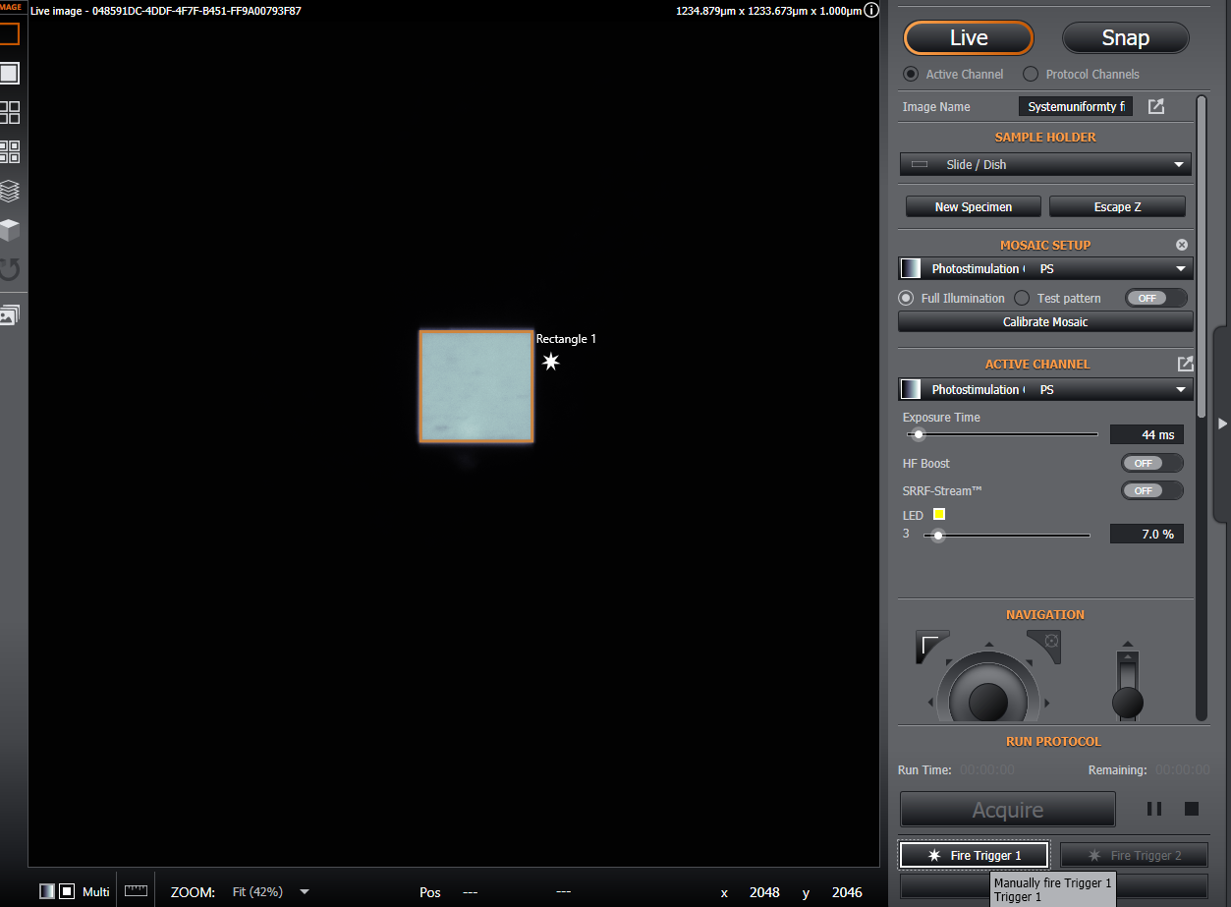This screenshot has height=907, width=1231.
Task: Select the layered Z-stack icon in left sidebar
Action: (x=10, y=191)
